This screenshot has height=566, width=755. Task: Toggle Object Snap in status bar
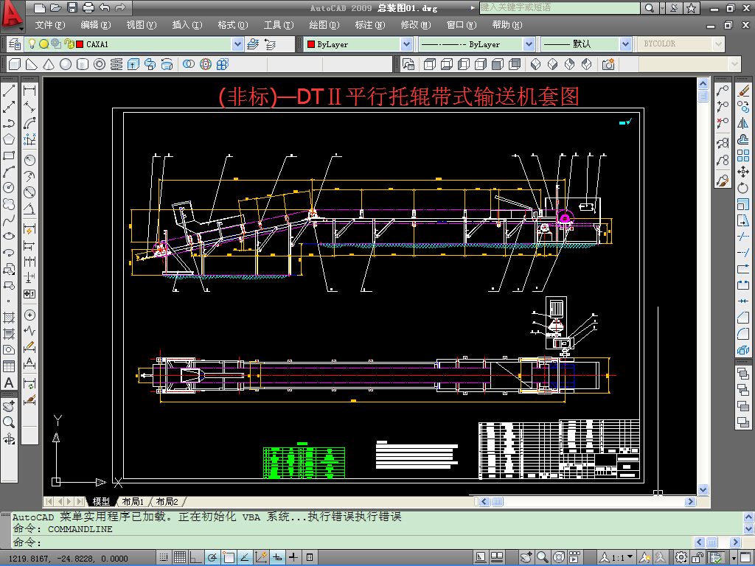(x=229, y=557)
